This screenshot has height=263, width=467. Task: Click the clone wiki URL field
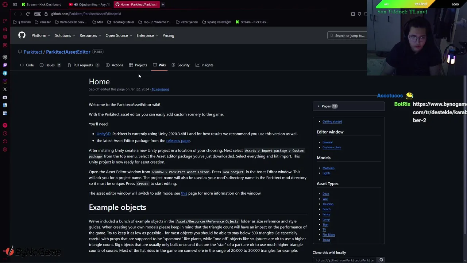(345, 260)
